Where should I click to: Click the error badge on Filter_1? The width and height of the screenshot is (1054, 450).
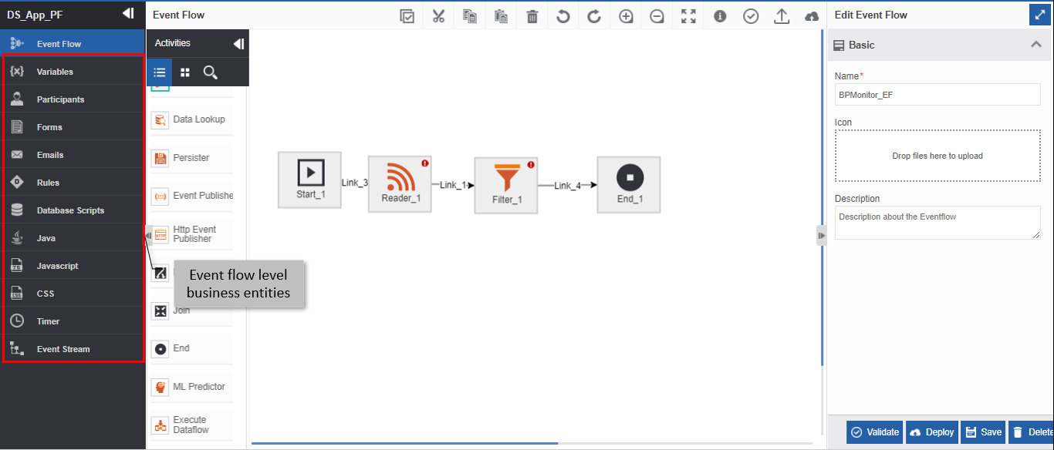[x=531, y=165]
